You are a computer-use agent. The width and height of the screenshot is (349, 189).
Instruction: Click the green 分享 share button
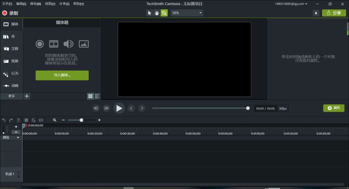pos(334,13)
